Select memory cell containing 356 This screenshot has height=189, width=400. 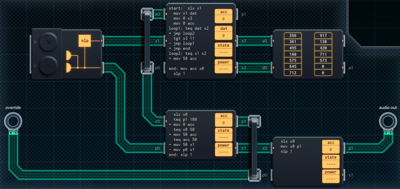click(293, 36)
